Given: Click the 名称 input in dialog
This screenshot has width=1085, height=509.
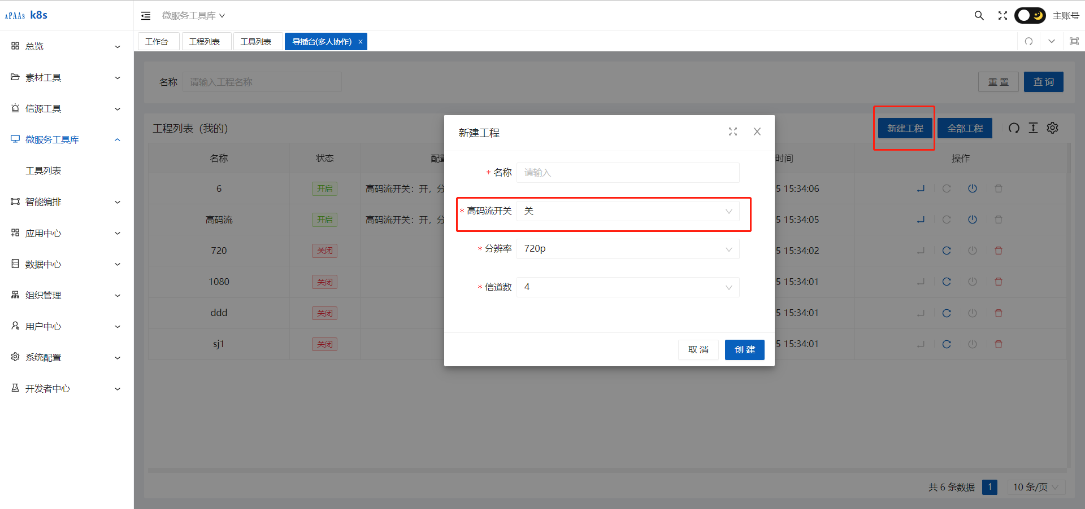Looking at the screenshot, I should [x=627, y=173].
